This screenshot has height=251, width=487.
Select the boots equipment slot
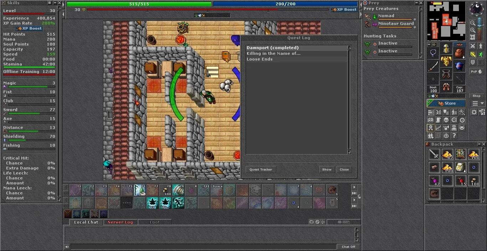[x=447, y=87]
